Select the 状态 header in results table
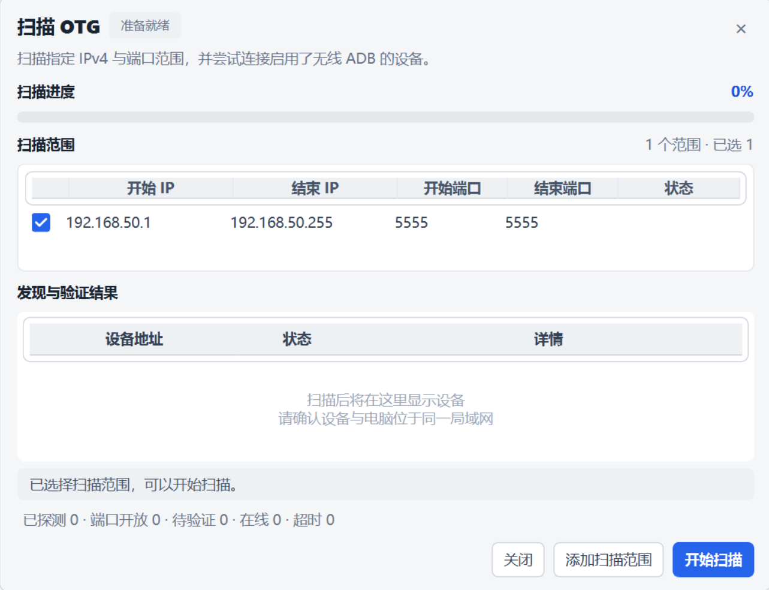The height and width of the screenshot is (590, 769). pyautogui.click(x=297, y=339)
